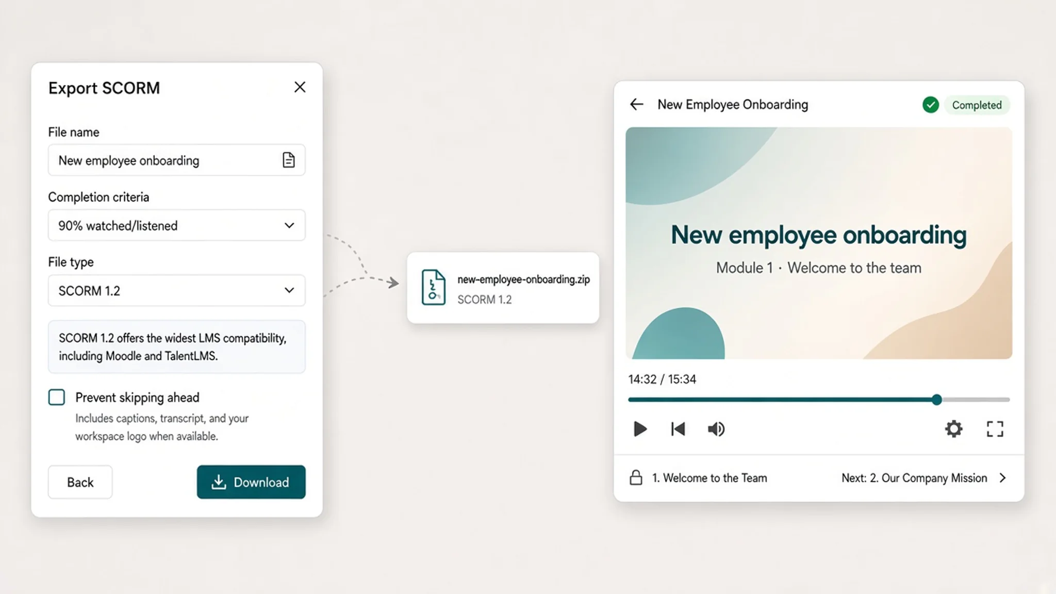Open the File type SCORM 1.2 dropdown
This screenshot has width=1056, height=594.
coord(176,290)
